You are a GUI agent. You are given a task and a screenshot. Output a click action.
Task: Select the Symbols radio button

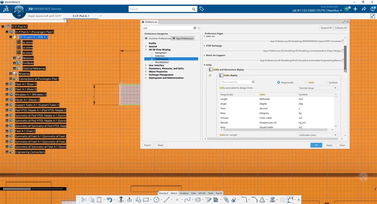click(326, 82)
